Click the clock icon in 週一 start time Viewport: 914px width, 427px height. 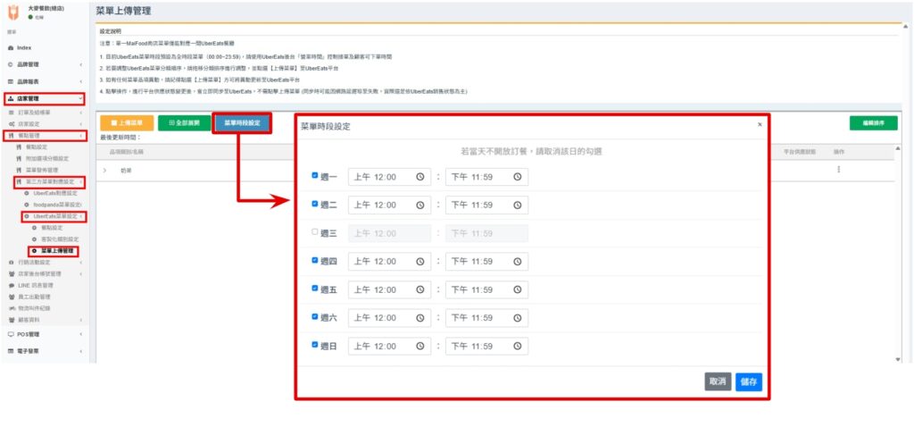click(x=420, y=177)
